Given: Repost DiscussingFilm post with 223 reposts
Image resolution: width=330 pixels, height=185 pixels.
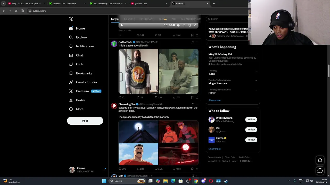Looking at the screenshot, I should pos(140,169).
